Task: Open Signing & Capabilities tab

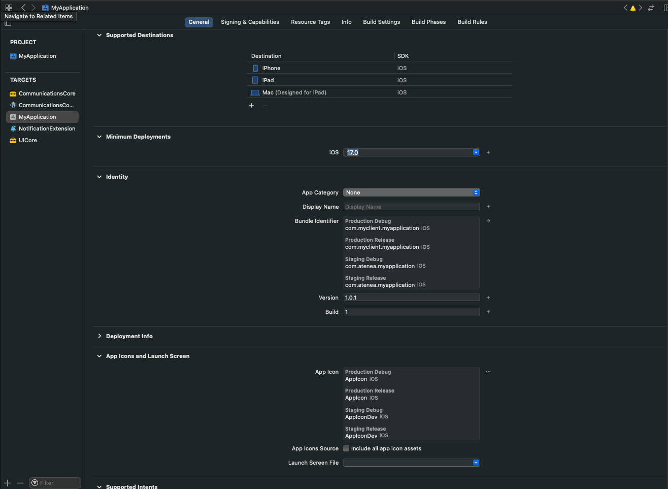Action: coord(250,22)
